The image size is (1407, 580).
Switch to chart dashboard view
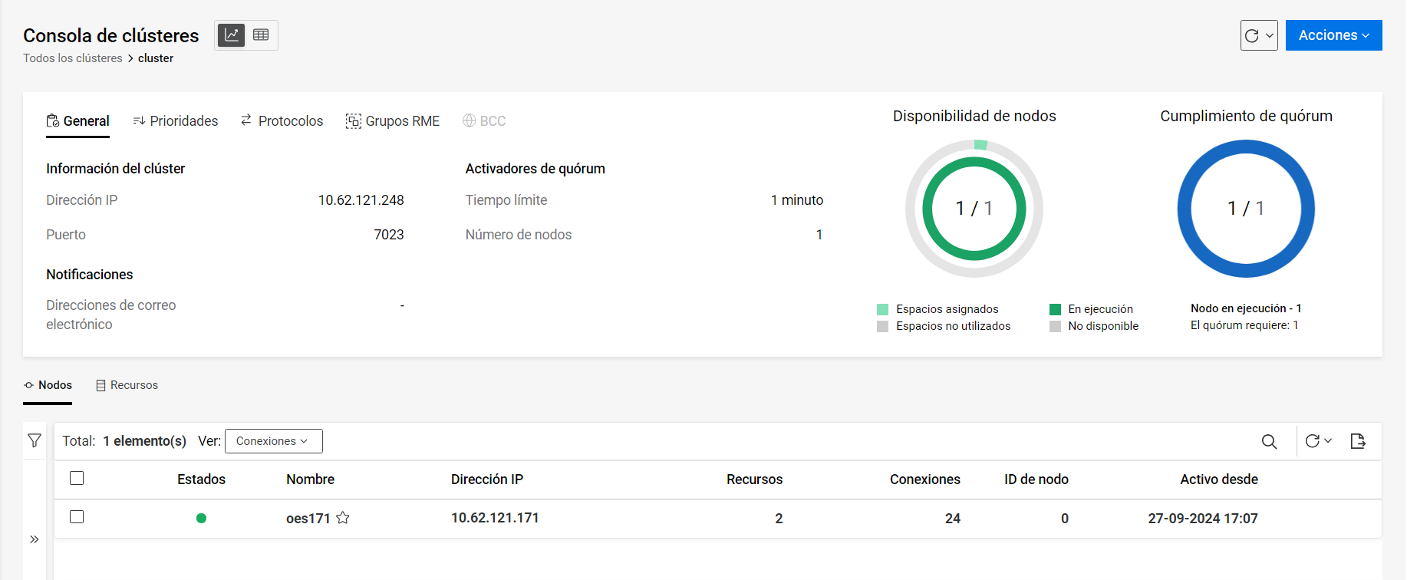231,35
